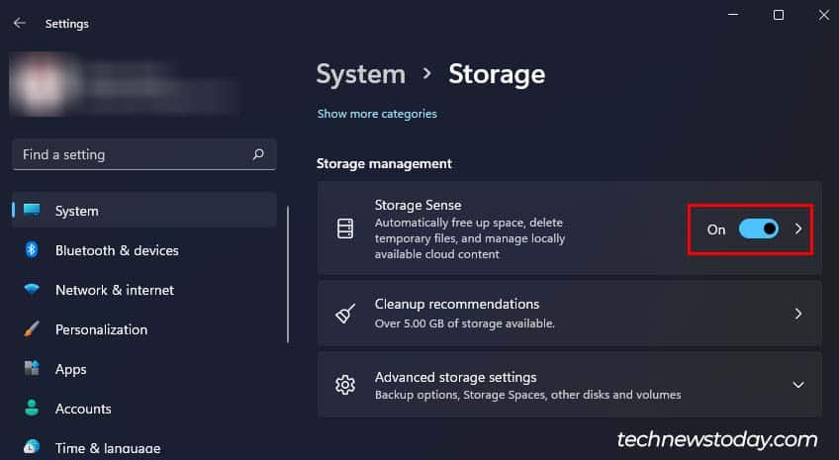Click the Advanced storage settings gear icon
The image size is (839, 460).
tap(345, 385)
